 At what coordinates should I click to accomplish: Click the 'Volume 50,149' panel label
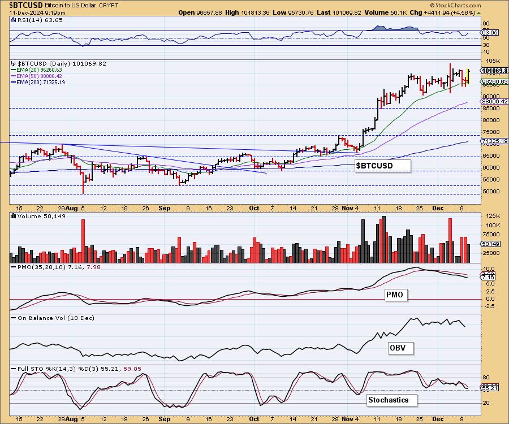41,216
